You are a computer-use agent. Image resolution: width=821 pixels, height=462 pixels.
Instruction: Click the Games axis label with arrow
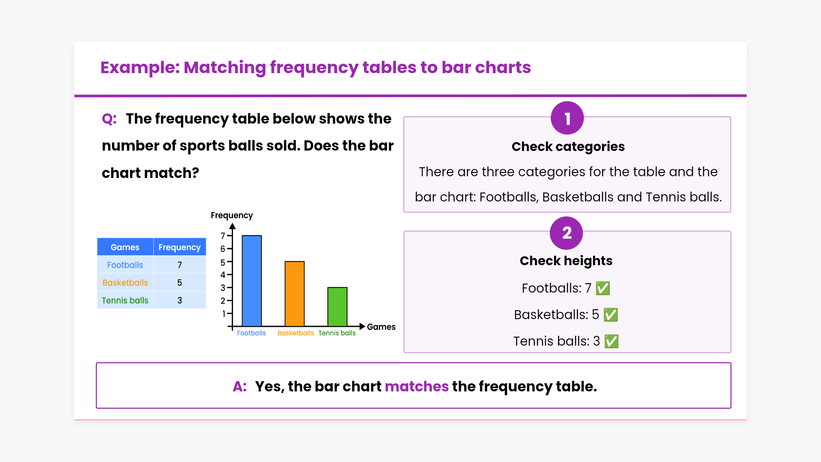pyautogui.click(x=381, y=327)
